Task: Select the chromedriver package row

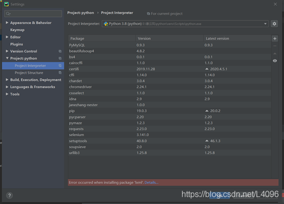Action: pyautogui.click(x=170, y=87)
